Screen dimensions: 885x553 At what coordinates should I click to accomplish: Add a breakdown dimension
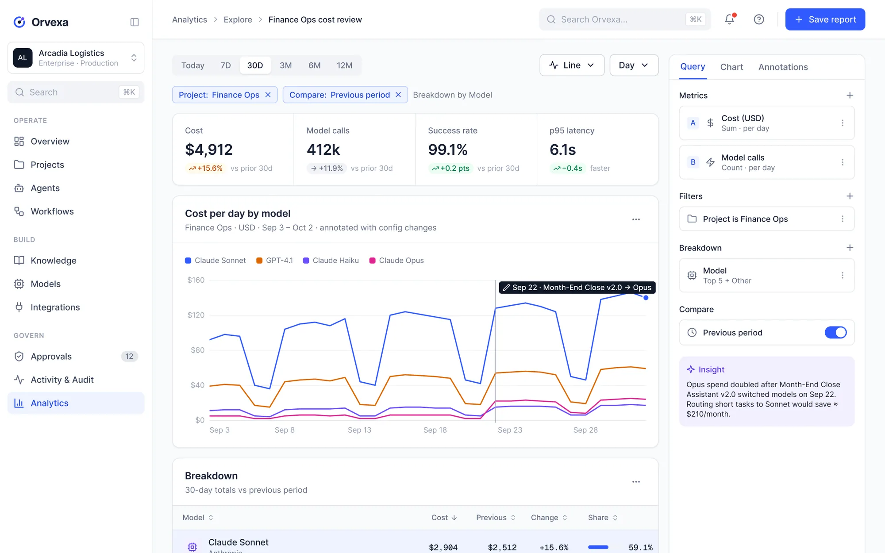point(850,248)
